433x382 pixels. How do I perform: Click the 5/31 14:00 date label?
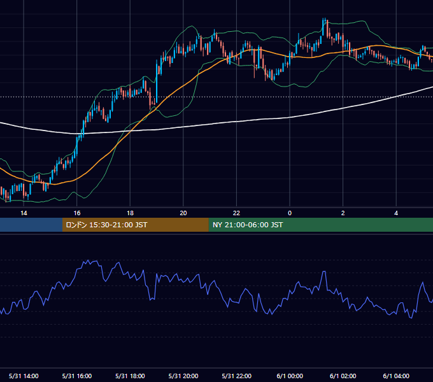coord(24,376)
